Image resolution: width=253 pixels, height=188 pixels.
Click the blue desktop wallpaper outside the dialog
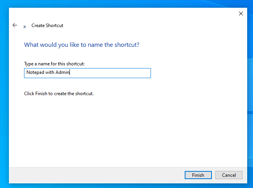[x=250, y=77]
